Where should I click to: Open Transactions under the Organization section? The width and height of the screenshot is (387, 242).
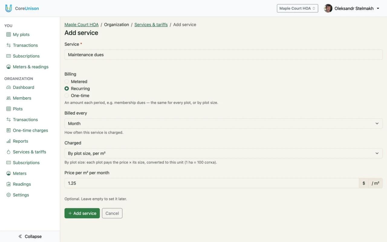(x=25, y=119)
